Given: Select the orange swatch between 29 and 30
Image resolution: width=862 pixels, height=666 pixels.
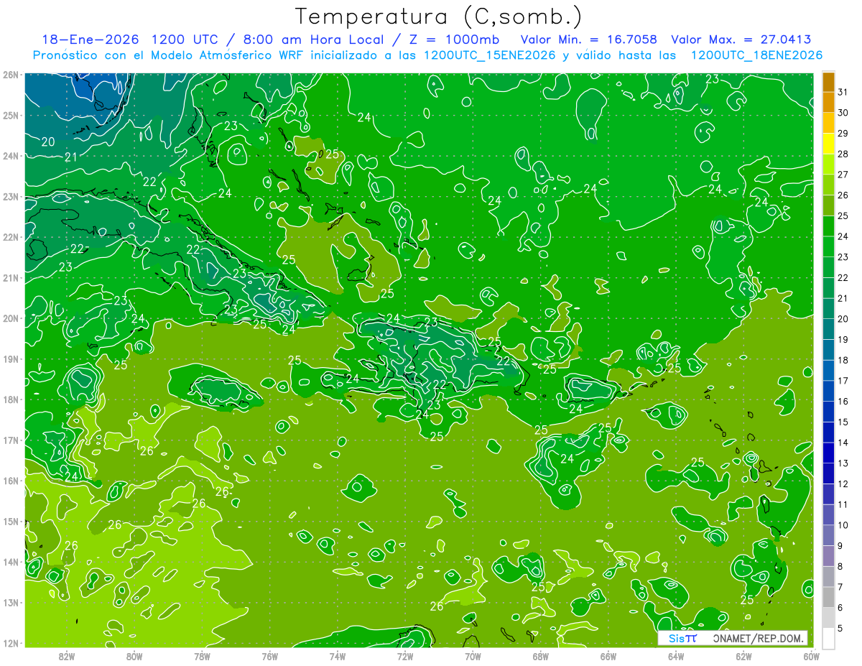Looking at the screenshot, I should pos(828,124).
